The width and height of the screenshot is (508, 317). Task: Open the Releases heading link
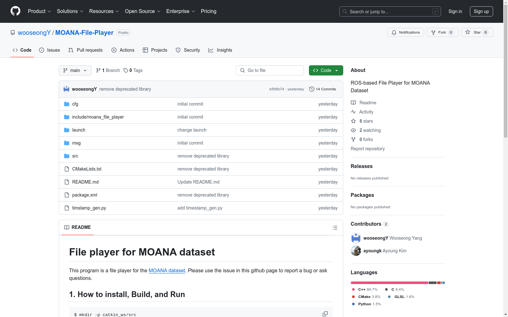pyautogui.click(x=362, y=166)
